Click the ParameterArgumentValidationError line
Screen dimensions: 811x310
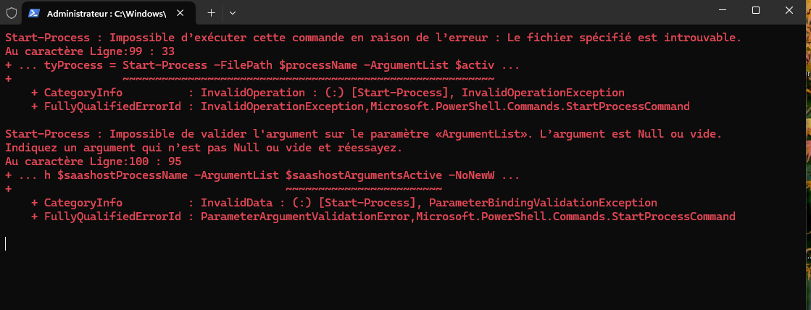[383, 217]
